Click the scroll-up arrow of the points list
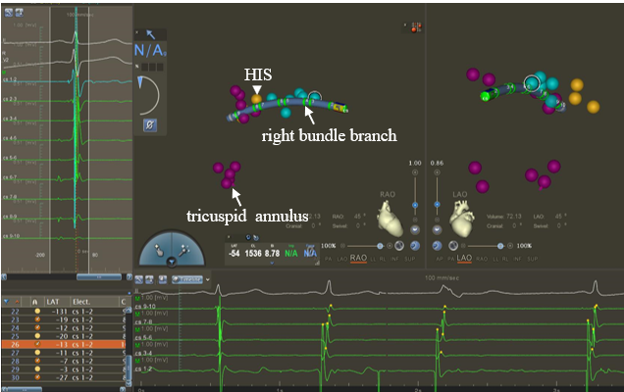Screen dimensions: 624x392 pyautogui.click(x=129, y=310)
